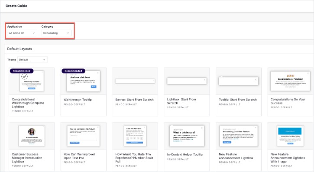Click the desktop monitor icon beside Acme Co
This screenshot has height=172, width=314.
tap(10, 33)
